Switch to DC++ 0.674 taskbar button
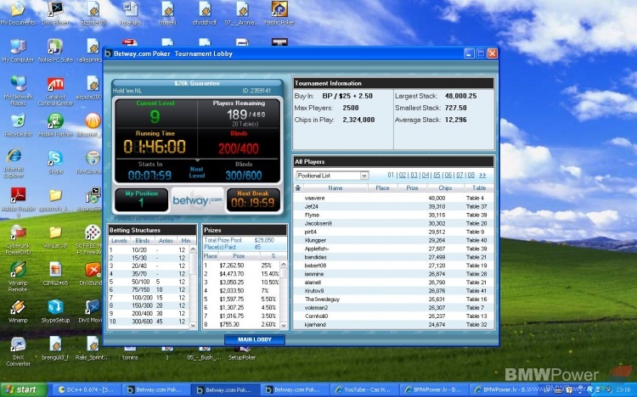Viewport: 637px width, 397px height. point(86,389)
